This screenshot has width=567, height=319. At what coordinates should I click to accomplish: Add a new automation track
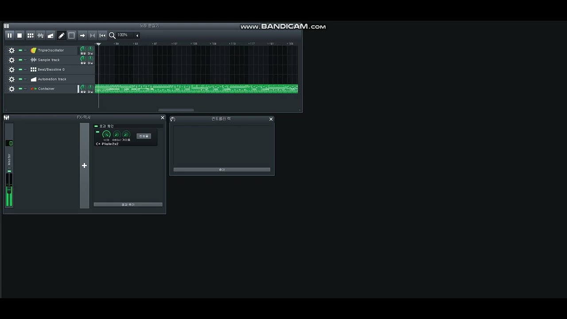coord(50,35)
